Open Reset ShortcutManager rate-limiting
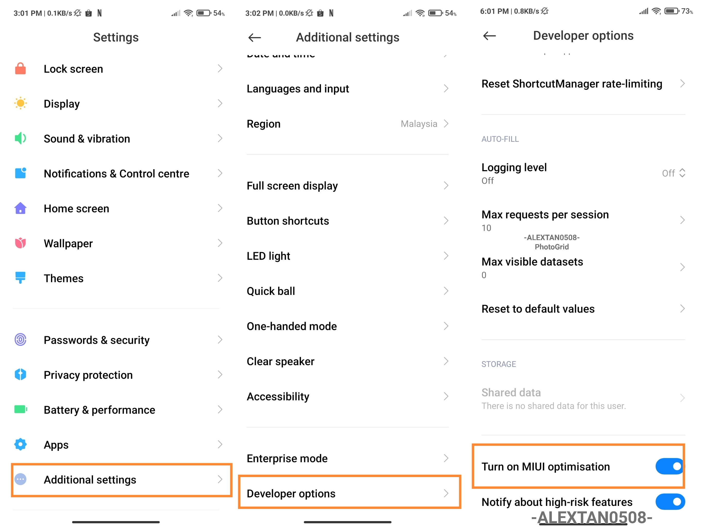The image size is (703, 527). pos(583,84)
